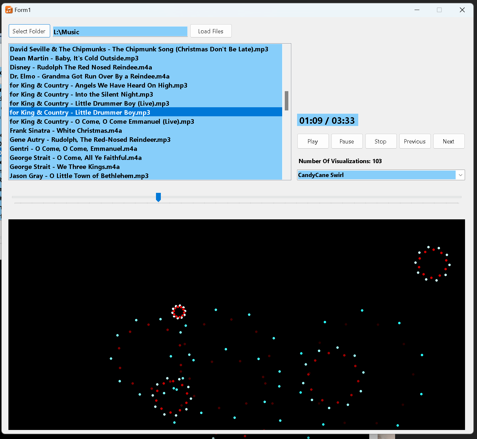
Task: Click the L:\Music folder path field
Action: click(120, 32)
